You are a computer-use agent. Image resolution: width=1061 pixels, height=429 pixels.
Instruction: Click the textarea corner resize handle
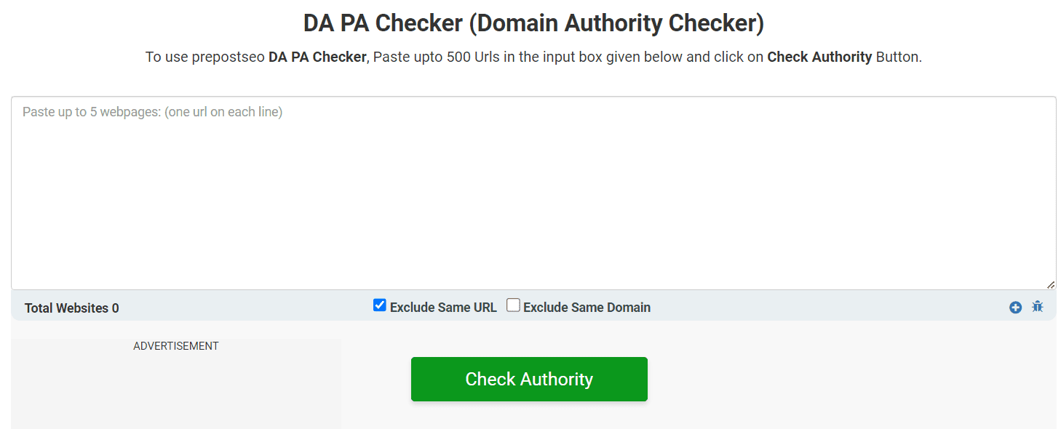click(1050, 284)
